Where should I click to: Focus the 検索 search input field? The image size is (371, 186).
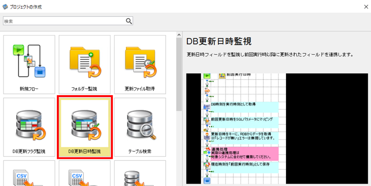[x=68, y=21]
